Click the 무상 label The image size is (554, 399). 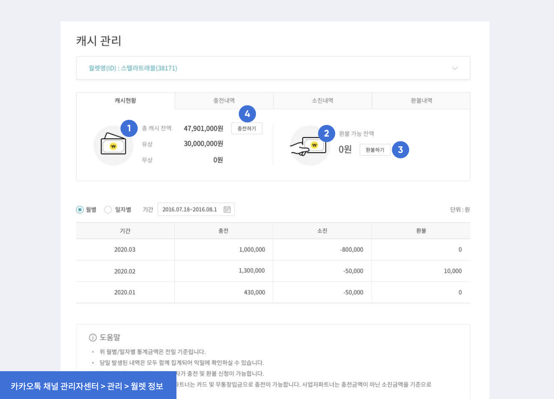coord(147,160)
